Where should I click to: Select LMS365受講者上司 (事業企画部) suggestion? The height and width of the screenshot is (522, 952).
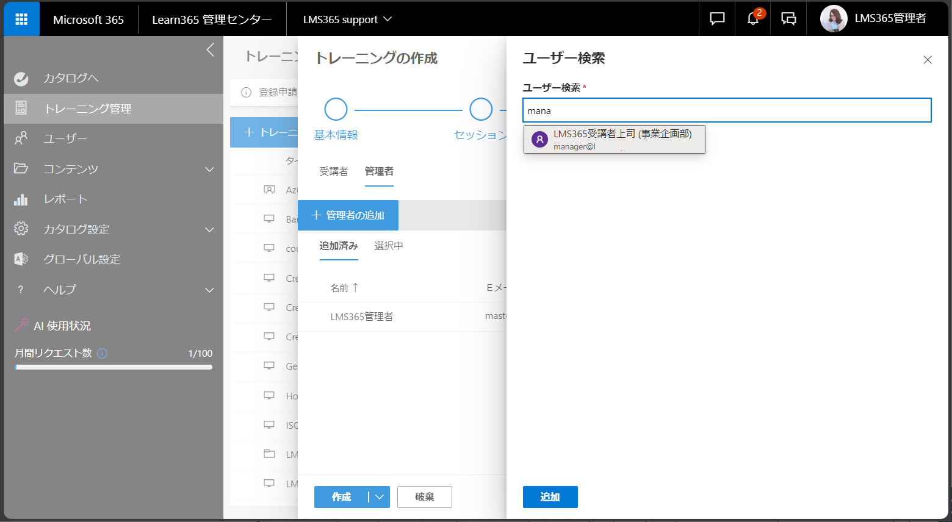(614, 140)
